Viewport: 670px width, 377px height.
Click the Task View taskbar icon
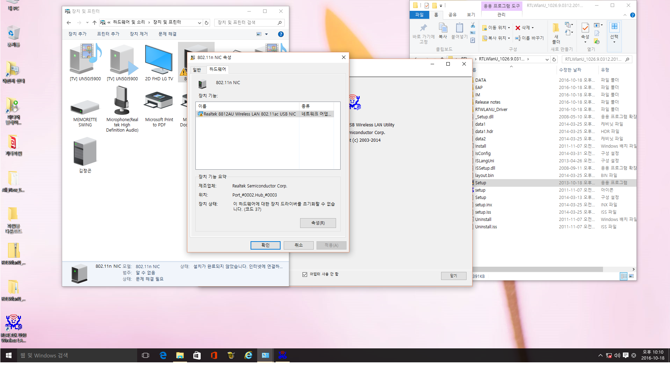pos(146,355)
